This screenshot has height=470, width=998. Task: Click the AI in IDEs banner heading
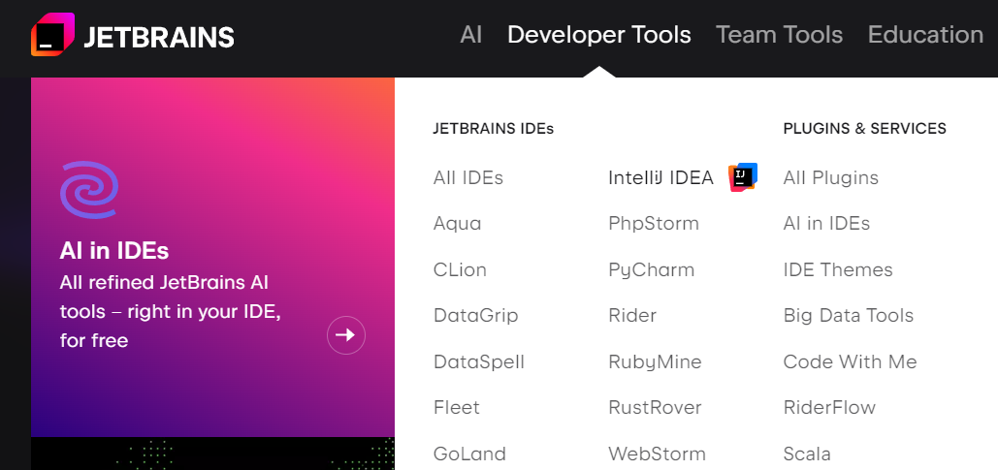click(x=113, y=251)
